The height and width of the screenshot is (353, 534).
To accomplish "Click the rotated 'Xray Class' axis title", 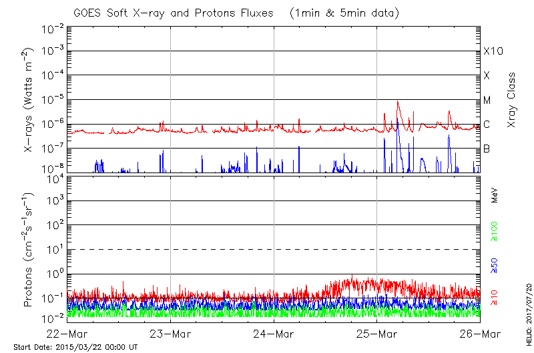I will pyautogui.click(x=512, y=100).
